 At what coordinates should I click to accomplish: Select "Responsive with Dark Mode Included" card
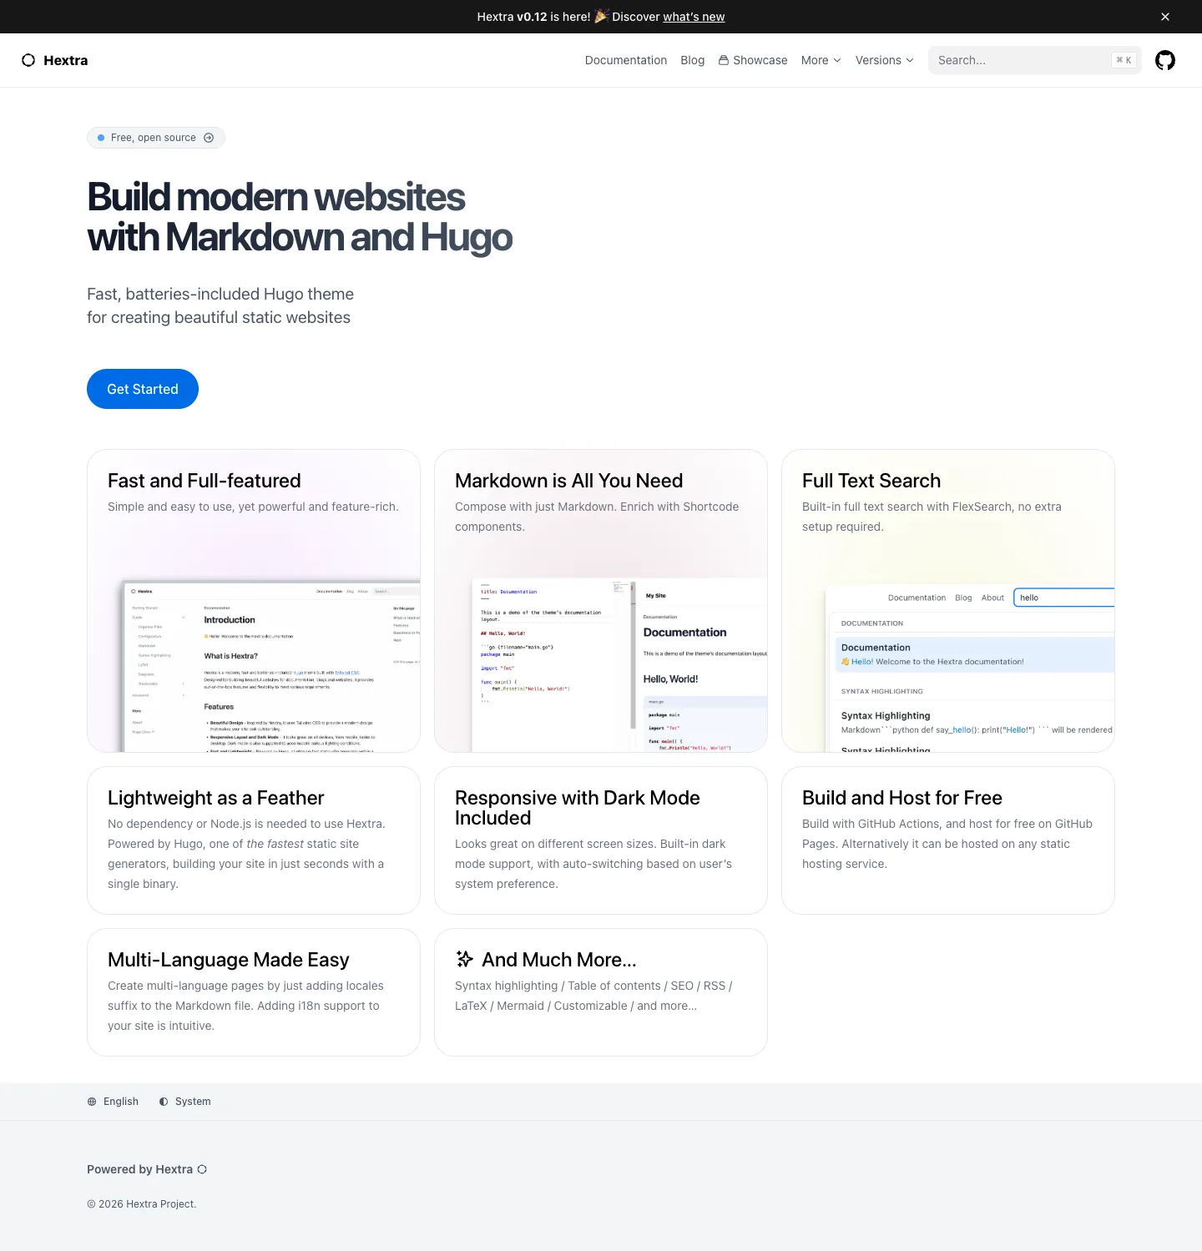click(601, 840)
